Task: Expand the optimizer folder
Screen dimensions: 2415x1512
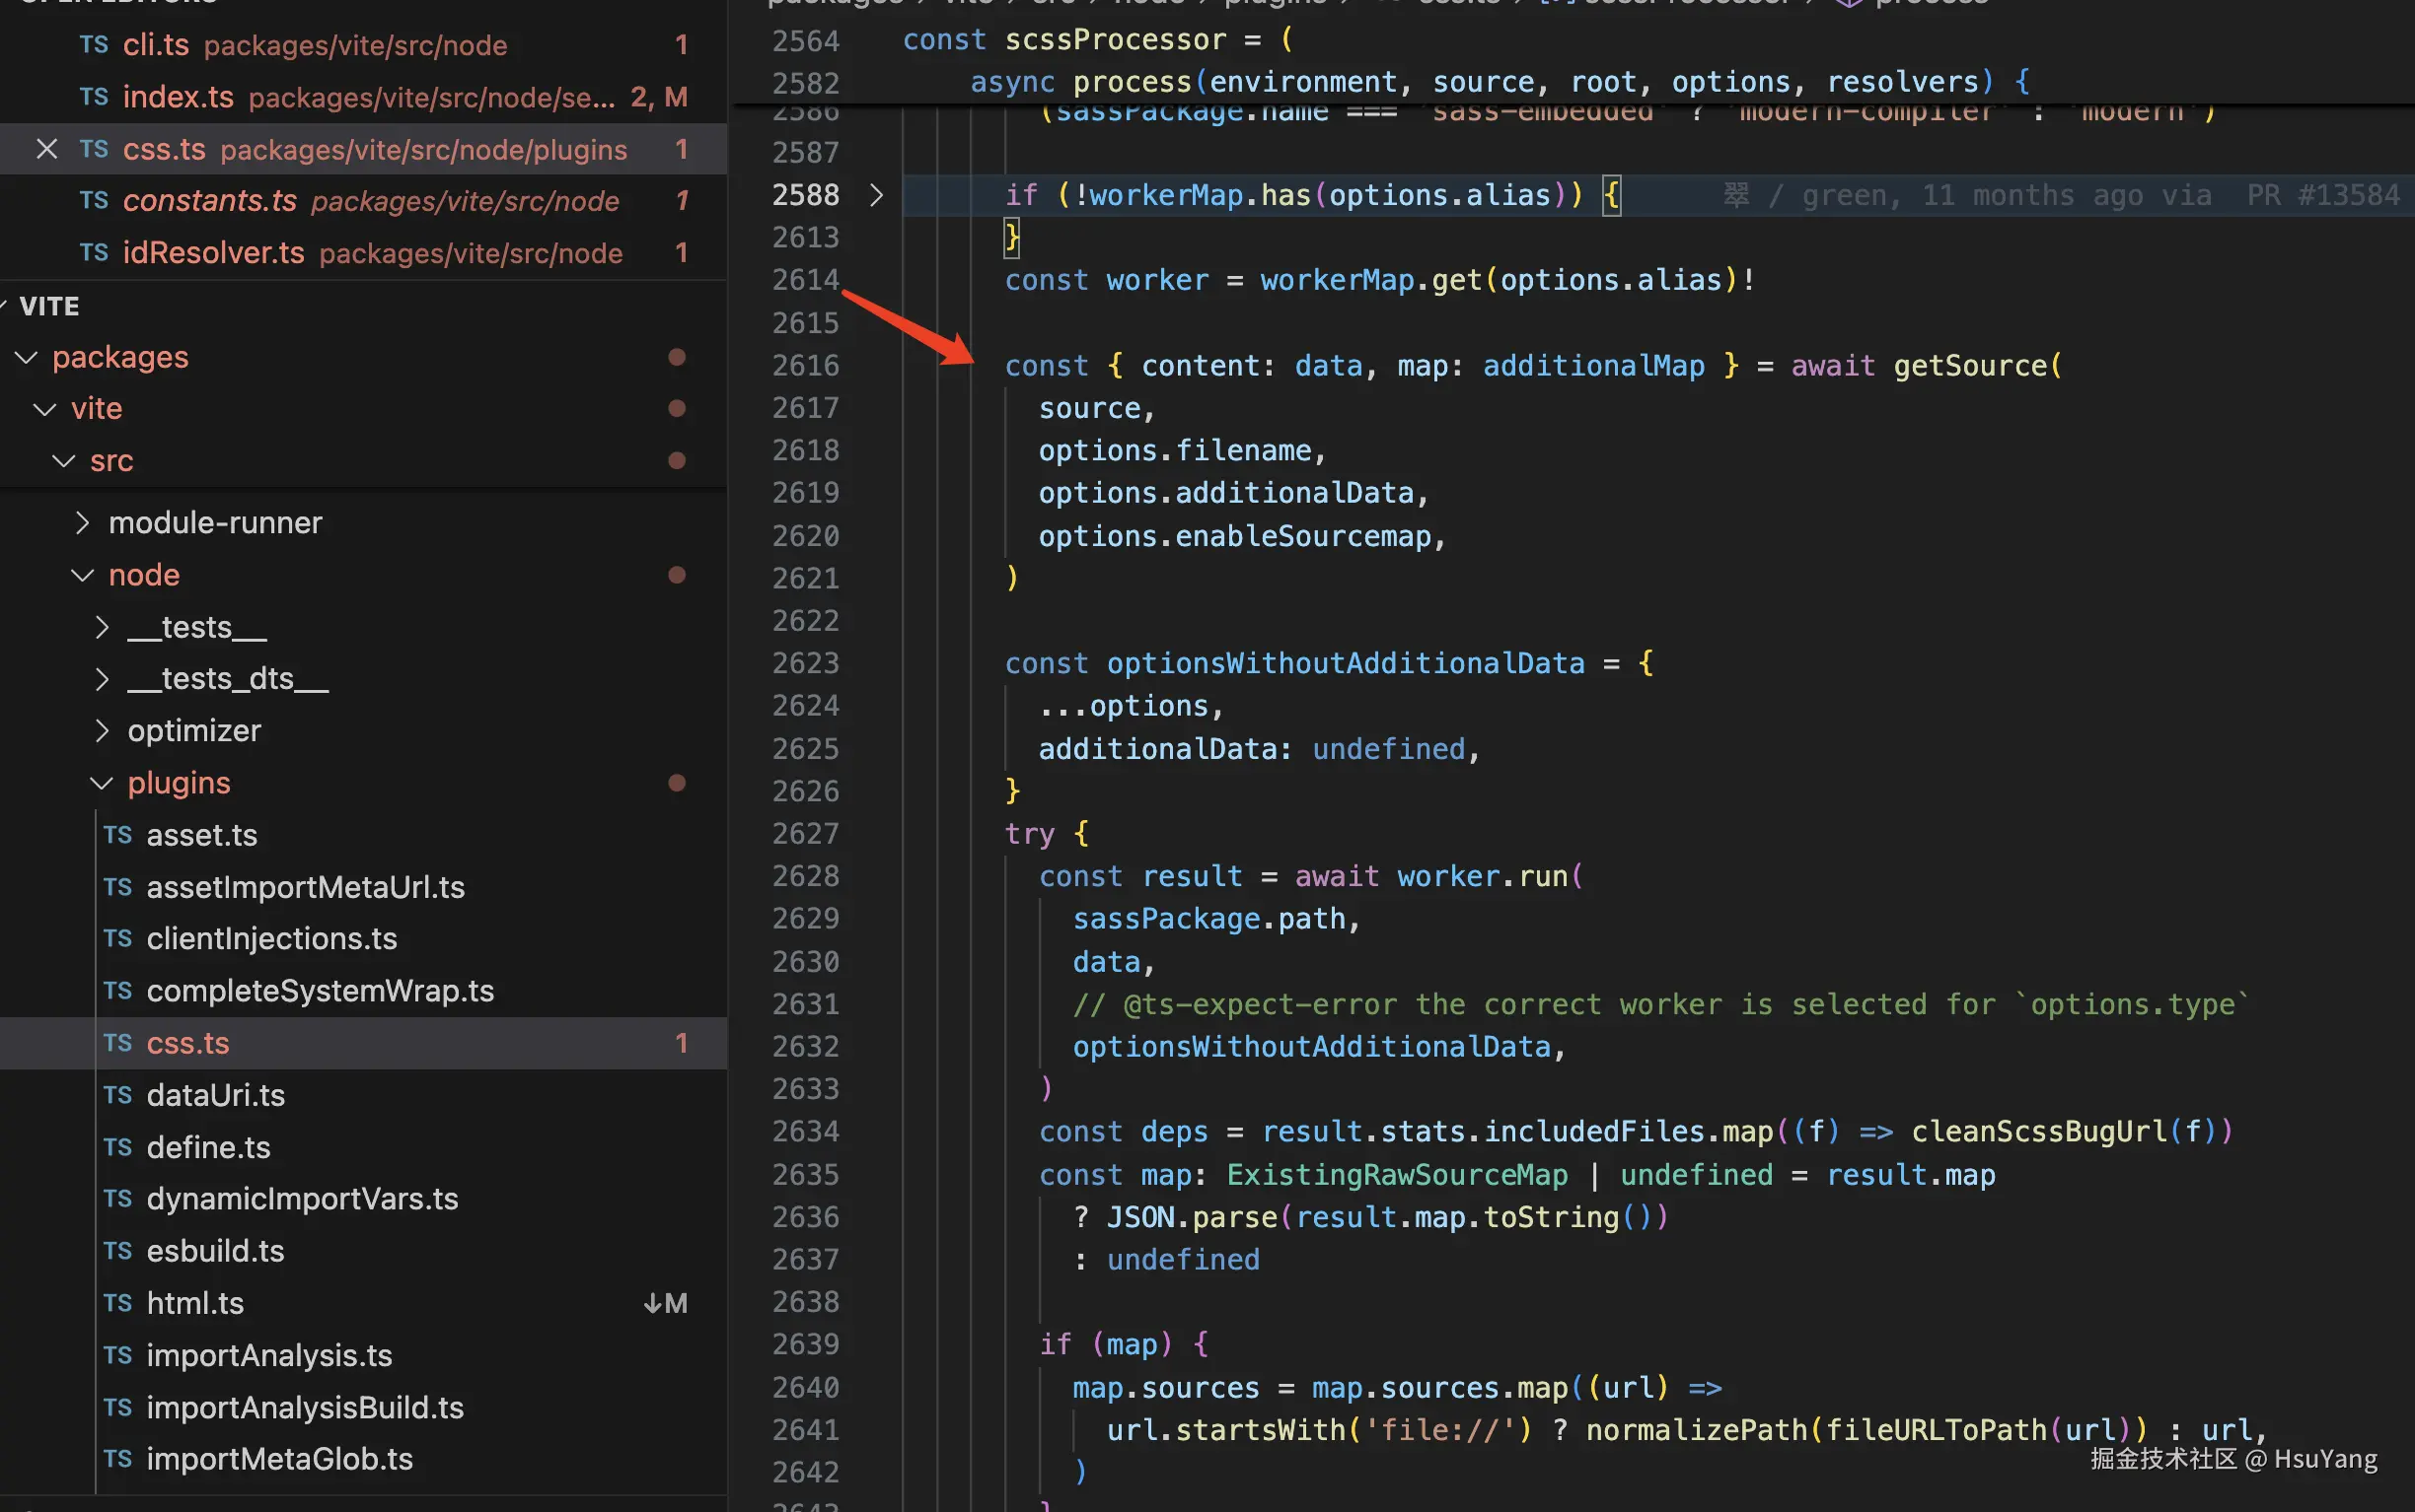Action: point(102,731)
